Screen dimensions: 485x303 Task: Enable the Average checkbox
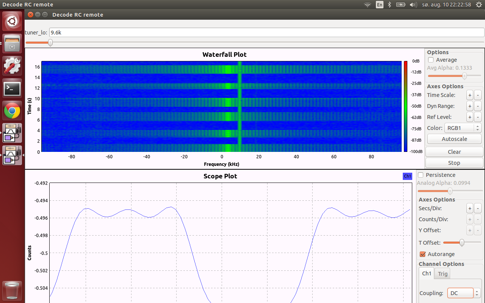430,60
